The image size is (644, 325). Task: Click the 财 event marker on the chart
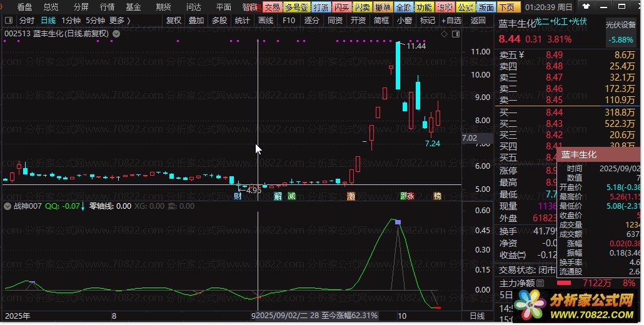238,196
